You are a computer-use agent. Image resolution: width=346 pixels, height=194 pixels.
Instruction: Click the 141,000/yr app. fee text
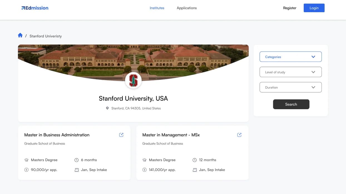pyautogui.click(x=162, y=170)
